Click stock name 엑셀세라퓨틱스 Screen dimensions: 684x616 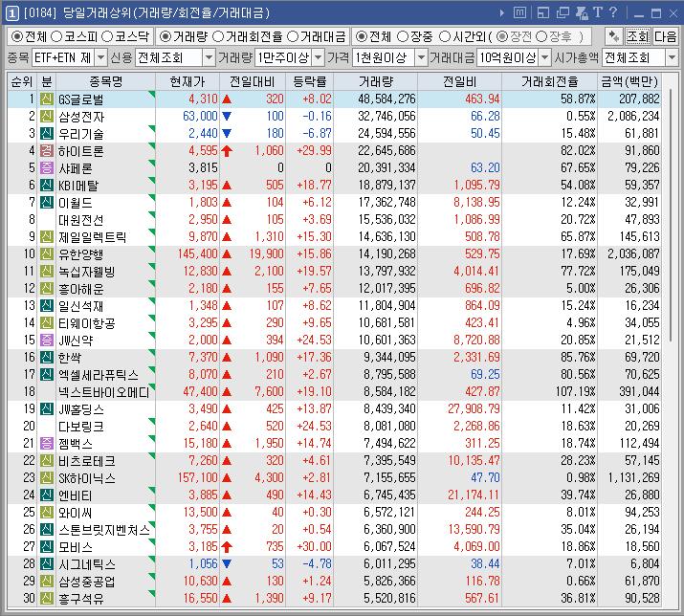pyautogui.click(x=99, y=374)
